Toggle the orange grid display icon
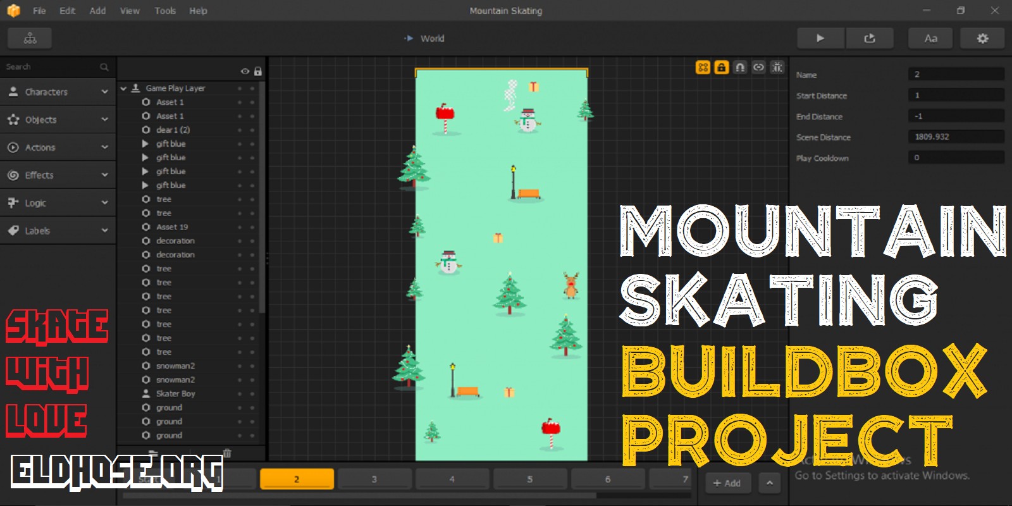Screen dimensions: 1012x506 (703, 67)
